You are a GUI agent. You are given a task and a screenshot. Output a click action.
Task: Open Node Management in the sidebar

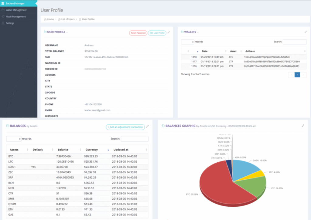point(15,17)
